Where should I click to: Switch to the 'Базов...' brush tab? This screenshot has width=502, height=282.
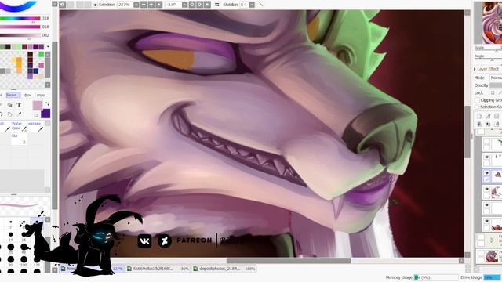13,95
